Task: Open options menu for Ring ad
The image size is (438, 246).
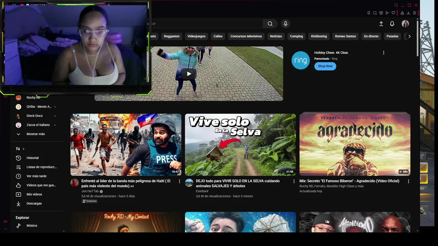Action: point(384,53)
